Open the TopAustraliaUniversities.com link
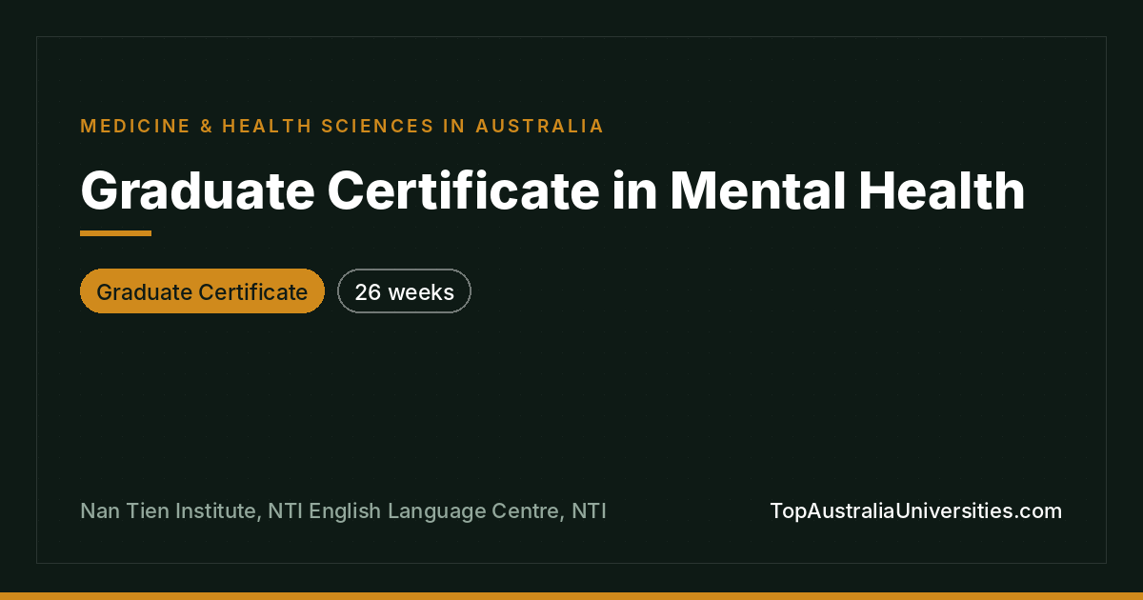1143x600 pixels. (915, 511)
